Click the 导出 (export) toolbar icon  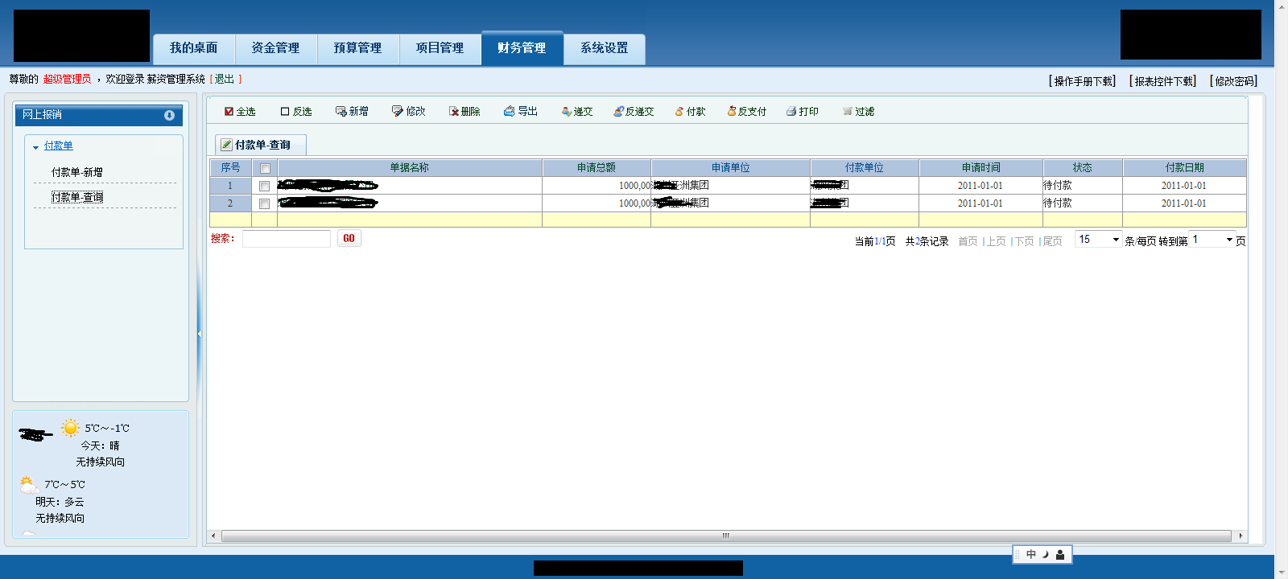point(509,112)
